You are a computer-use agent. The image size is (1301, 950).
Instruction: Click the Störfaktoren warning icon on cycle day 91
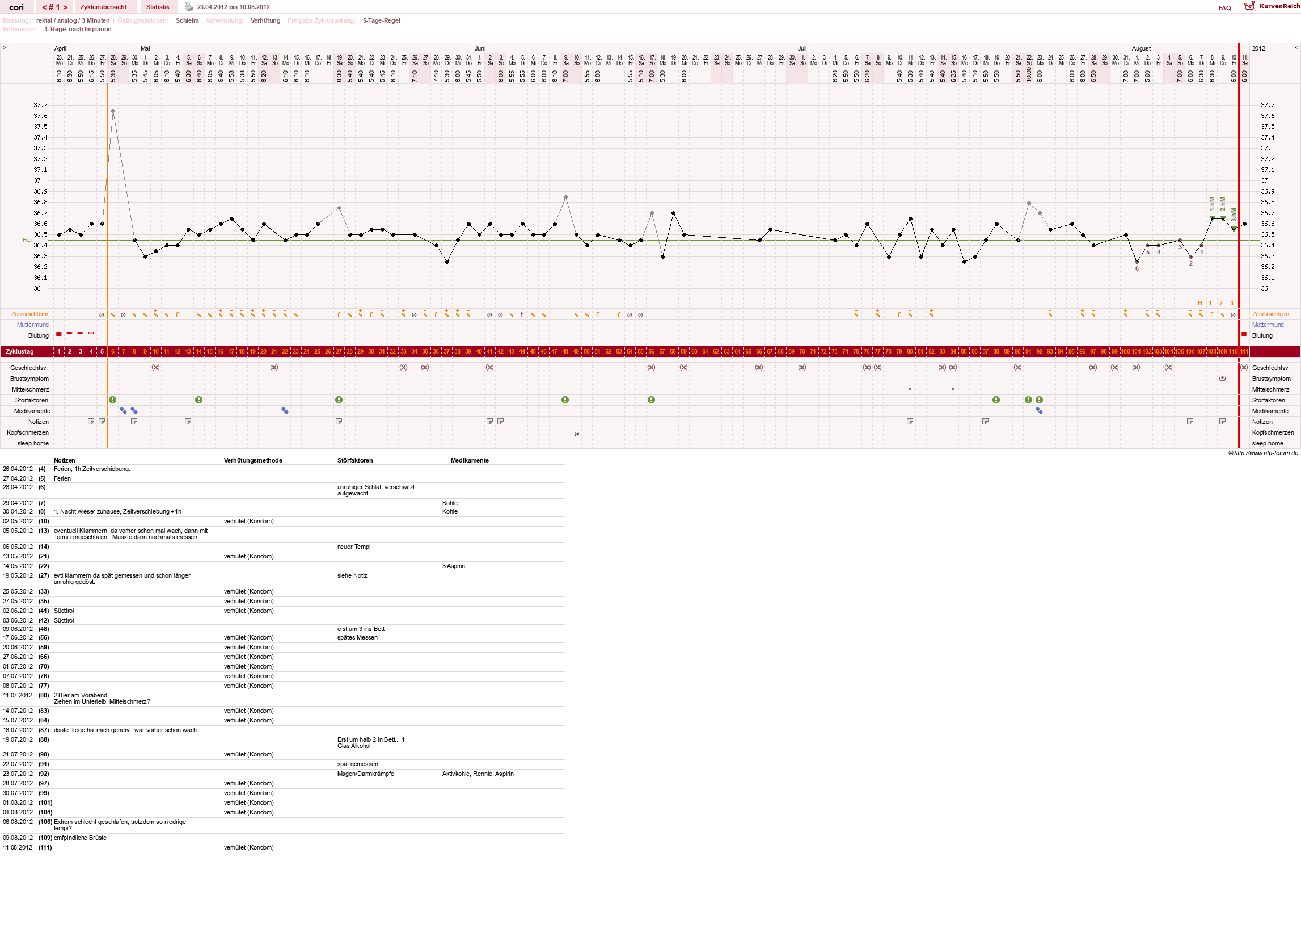click(1029, 400)
